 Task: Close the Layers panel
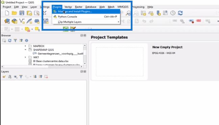point(85,71)
